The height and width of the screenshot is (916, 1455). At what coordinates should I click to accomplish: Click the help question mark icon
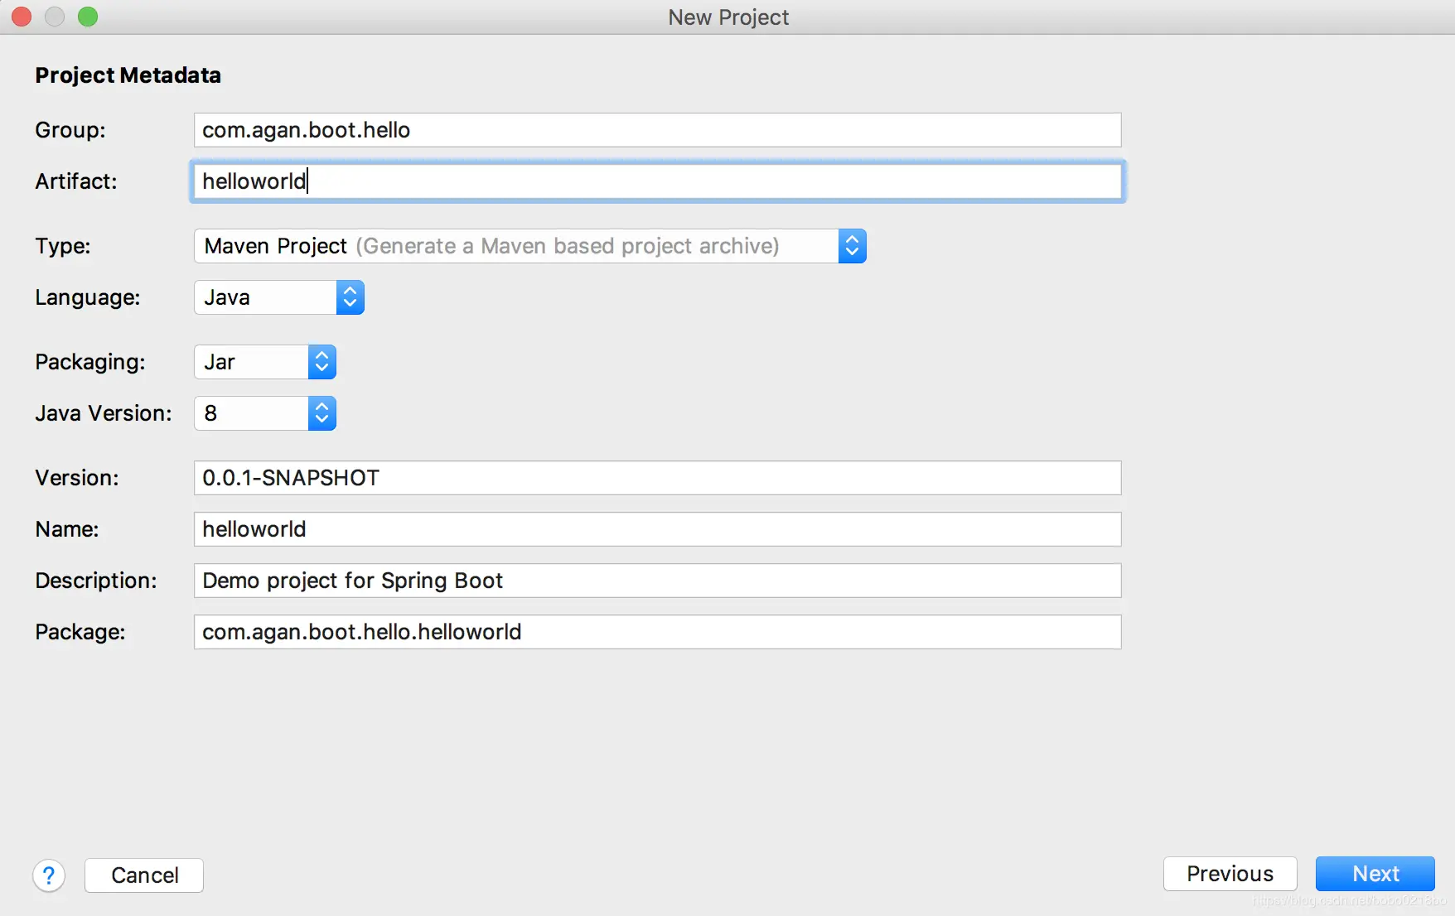(49, 875)
